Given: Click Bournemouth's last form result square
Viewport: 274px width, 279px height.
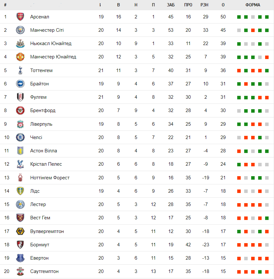Looking at the screenshot, I should [267, 245].
